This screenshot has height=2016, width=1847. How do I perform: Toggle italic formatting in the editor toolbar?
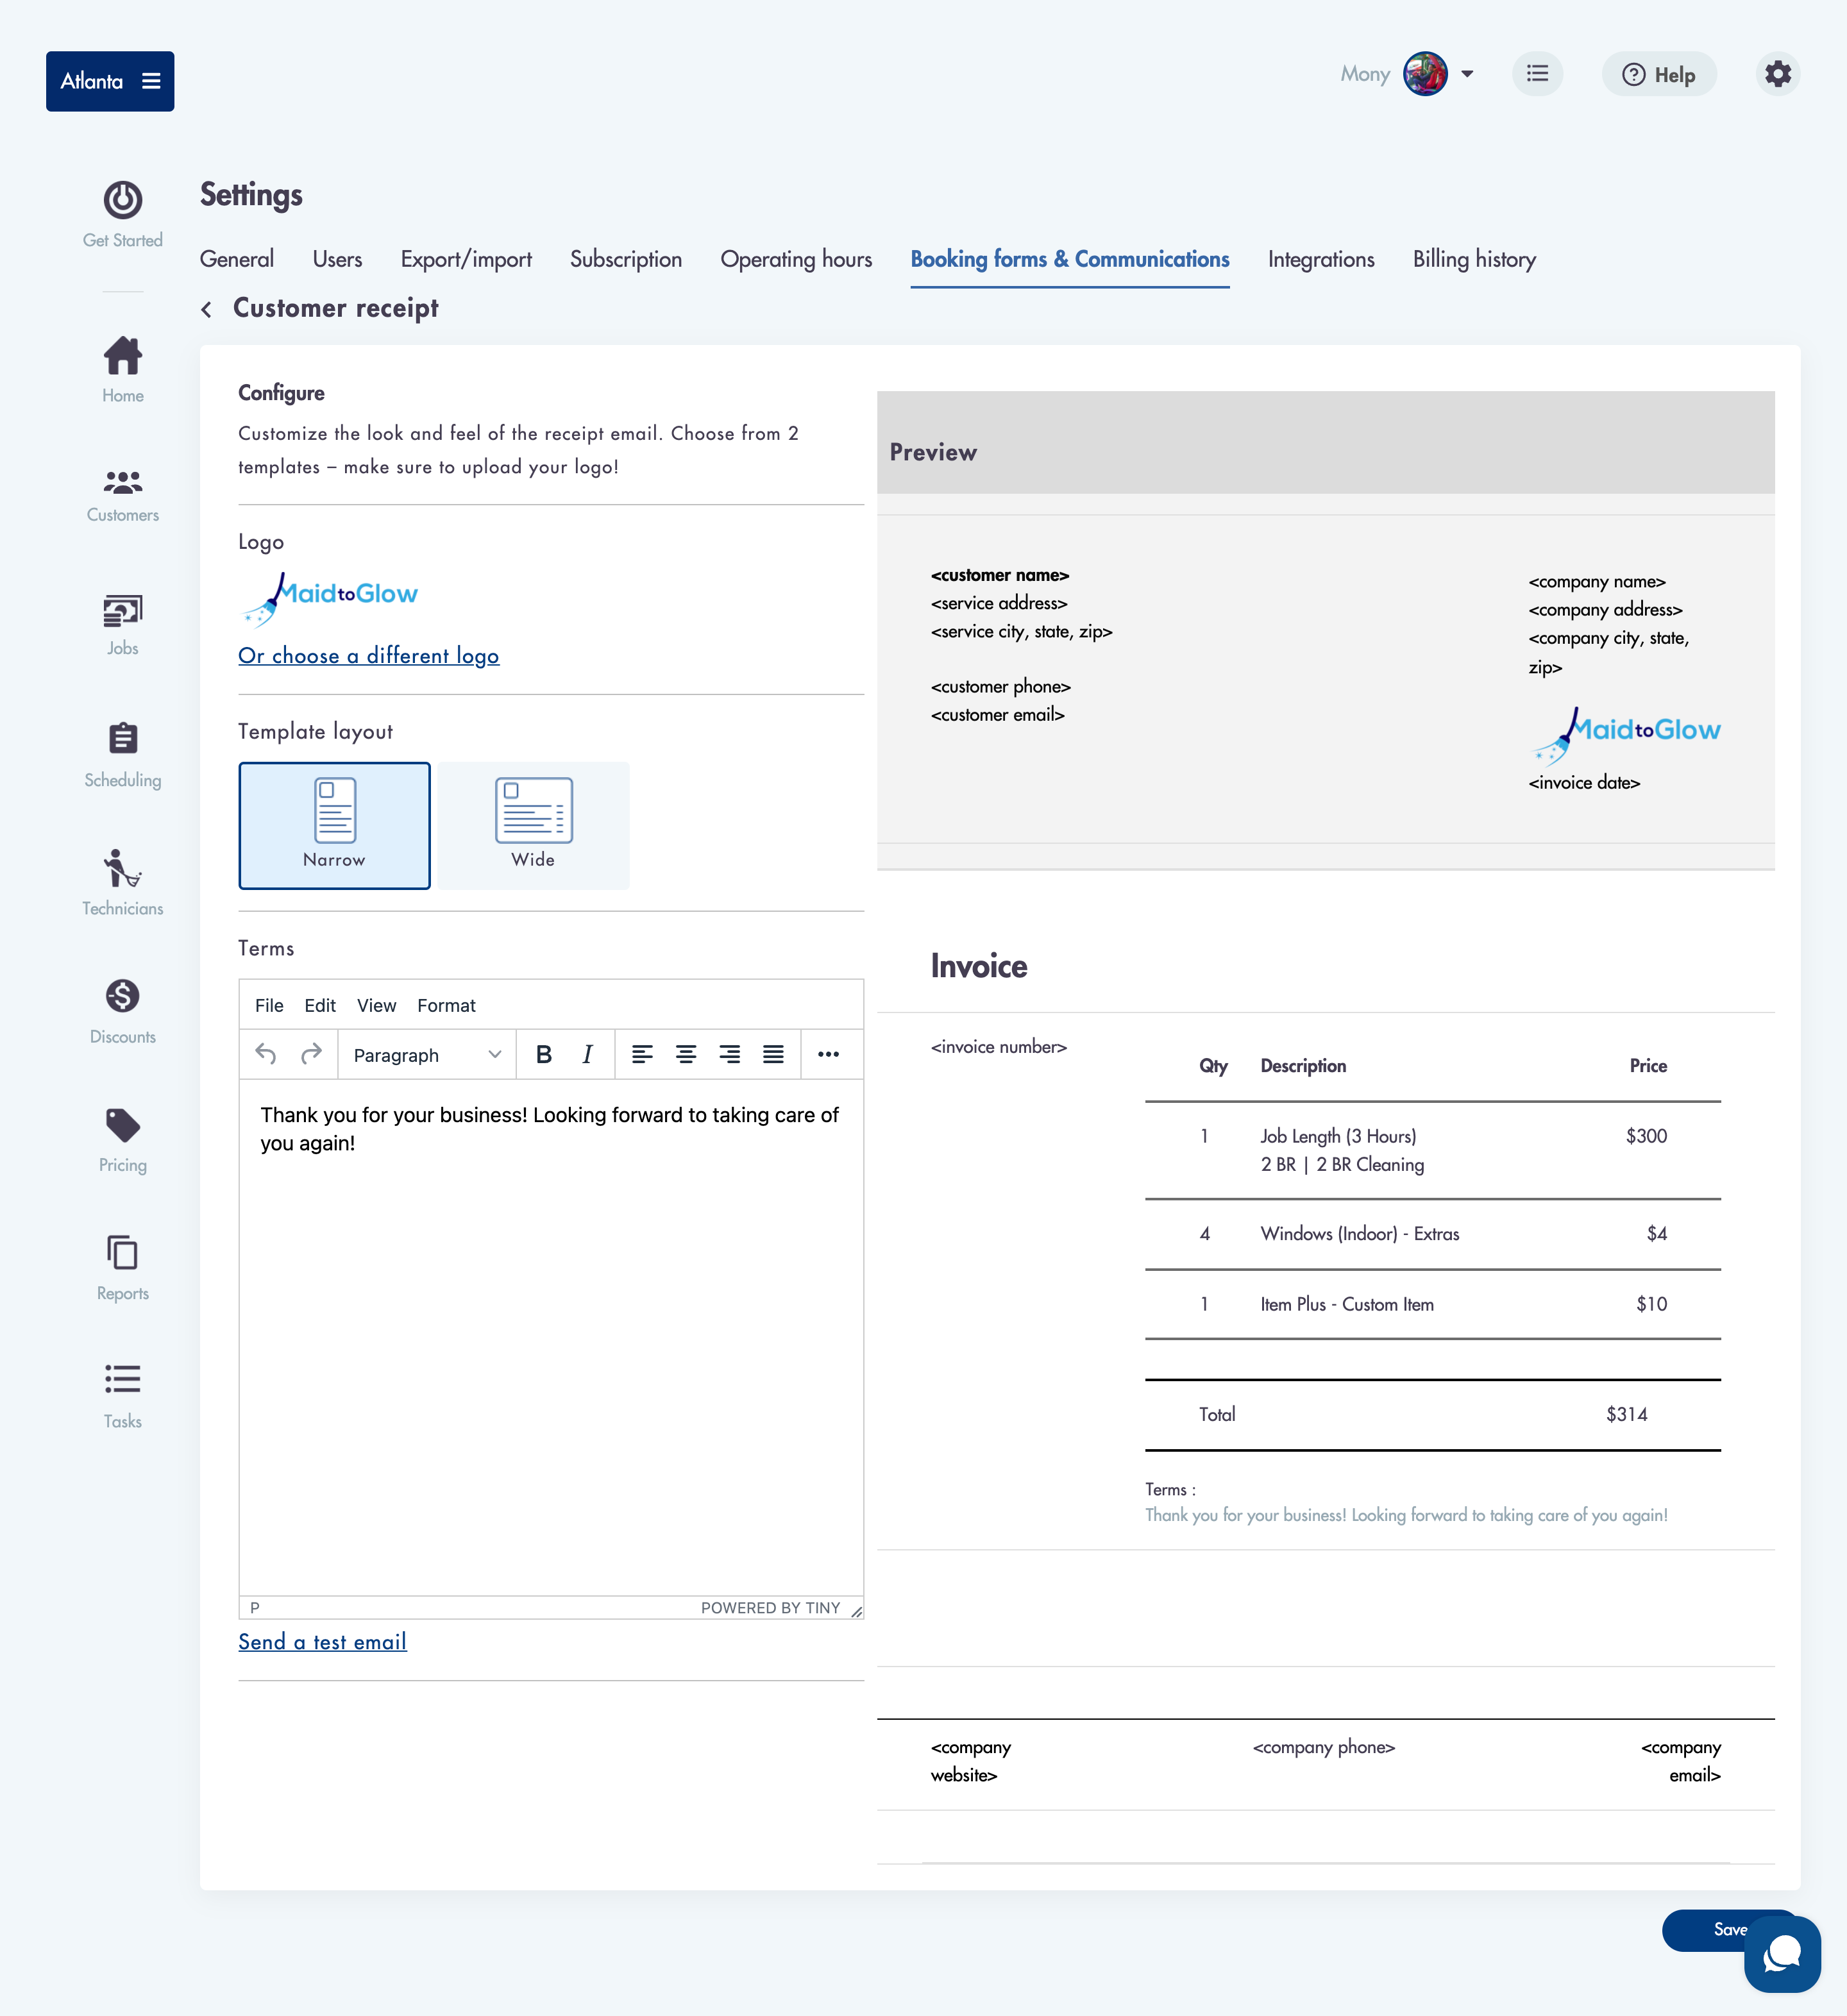(587, 1054)
